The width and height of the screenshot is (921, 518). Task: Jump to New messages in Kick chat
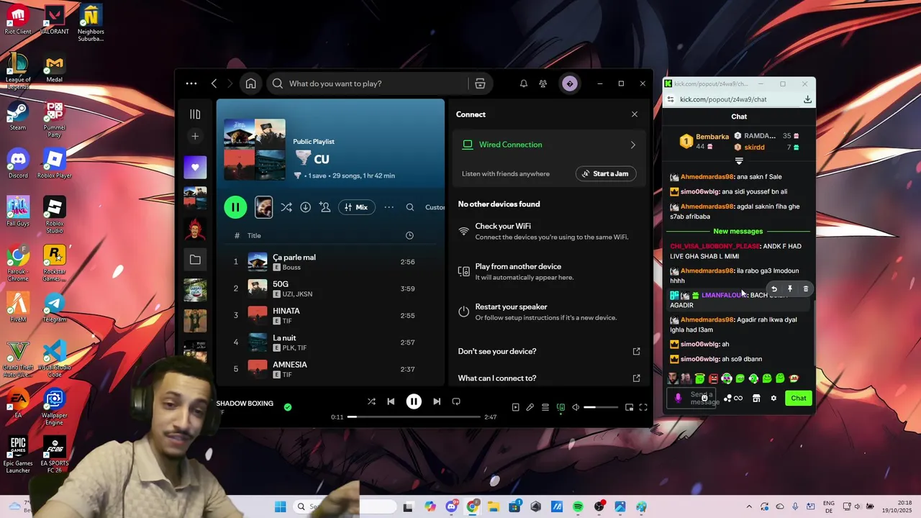tap(738, 231)
